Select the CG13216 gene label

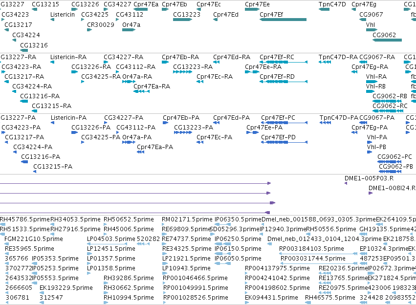coord(34,45)
